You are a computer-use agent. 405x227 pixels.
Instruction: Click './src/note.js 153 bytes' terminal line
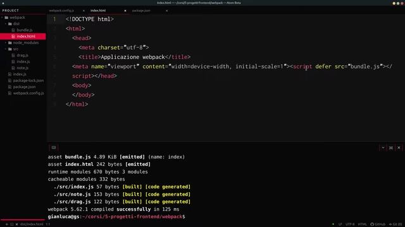click(122, 194)
